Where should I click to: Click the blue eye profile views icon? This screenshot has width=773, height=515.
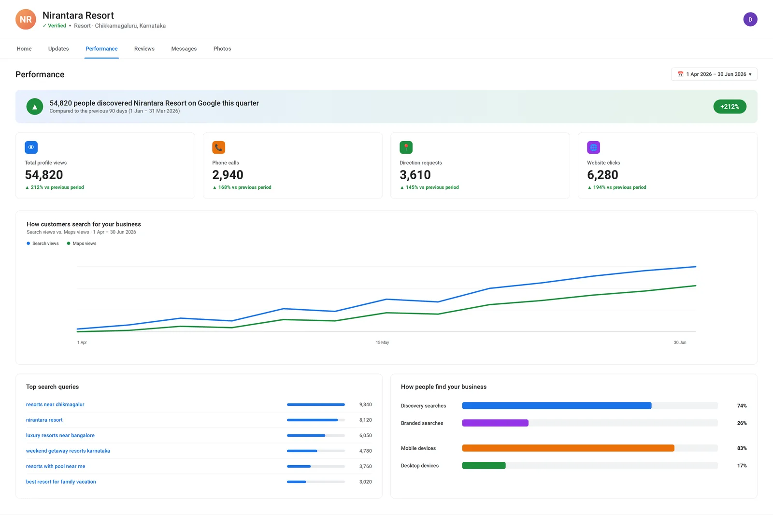pyautogui.click(x=31, y=147)
